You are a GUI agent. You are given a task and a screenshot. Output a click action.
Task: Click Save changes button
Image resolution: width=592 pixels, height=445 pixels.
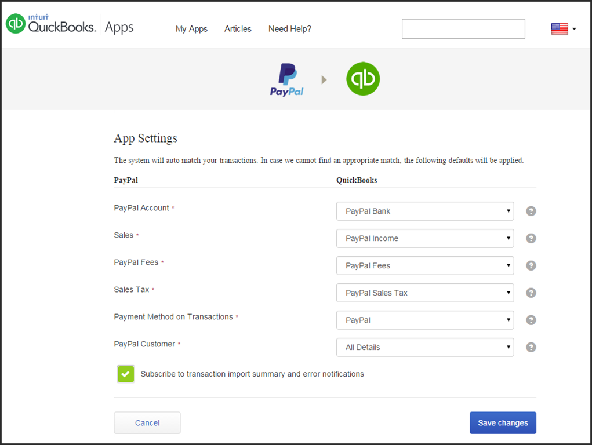pos(503,423)
